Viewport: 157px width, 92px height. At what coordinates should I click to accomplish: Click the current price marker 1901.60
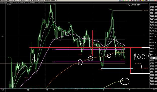[153, 58]
